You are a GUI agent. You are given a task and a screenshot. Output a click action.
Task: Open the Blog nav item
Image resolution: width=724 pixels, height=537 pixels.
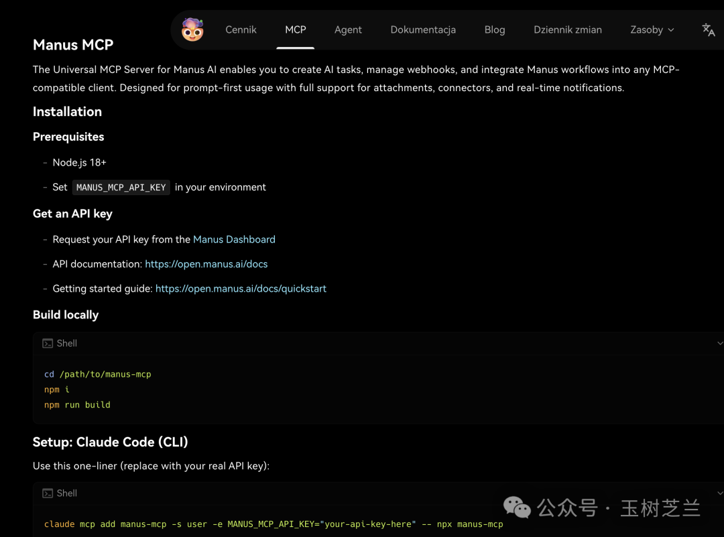coord(495,30)
